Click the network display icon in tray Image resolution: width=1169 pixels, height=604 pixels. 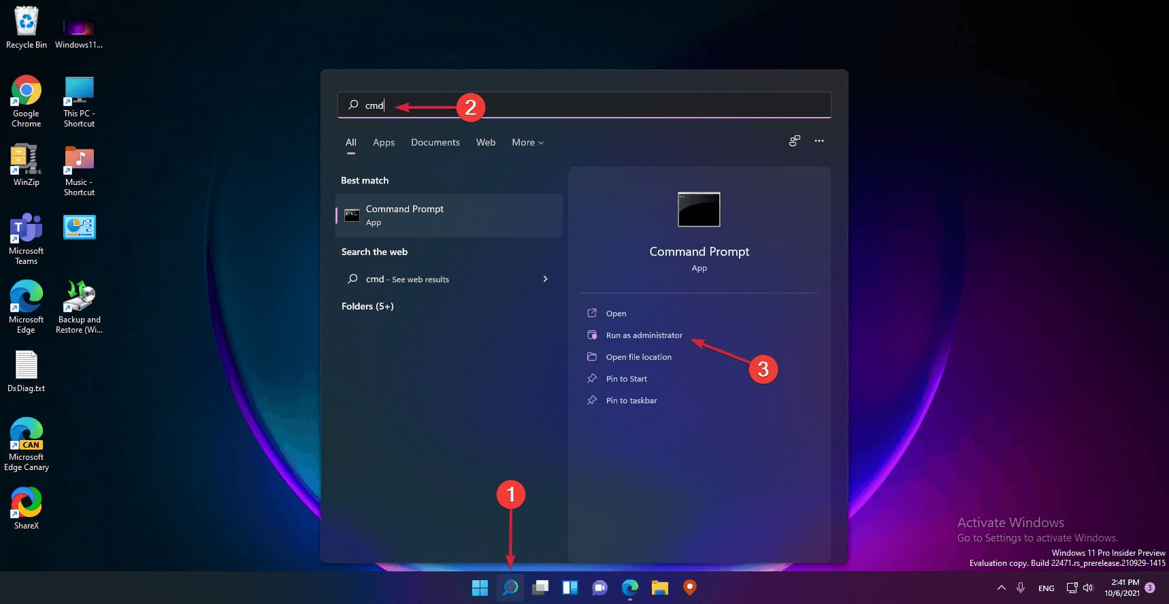1072,588
